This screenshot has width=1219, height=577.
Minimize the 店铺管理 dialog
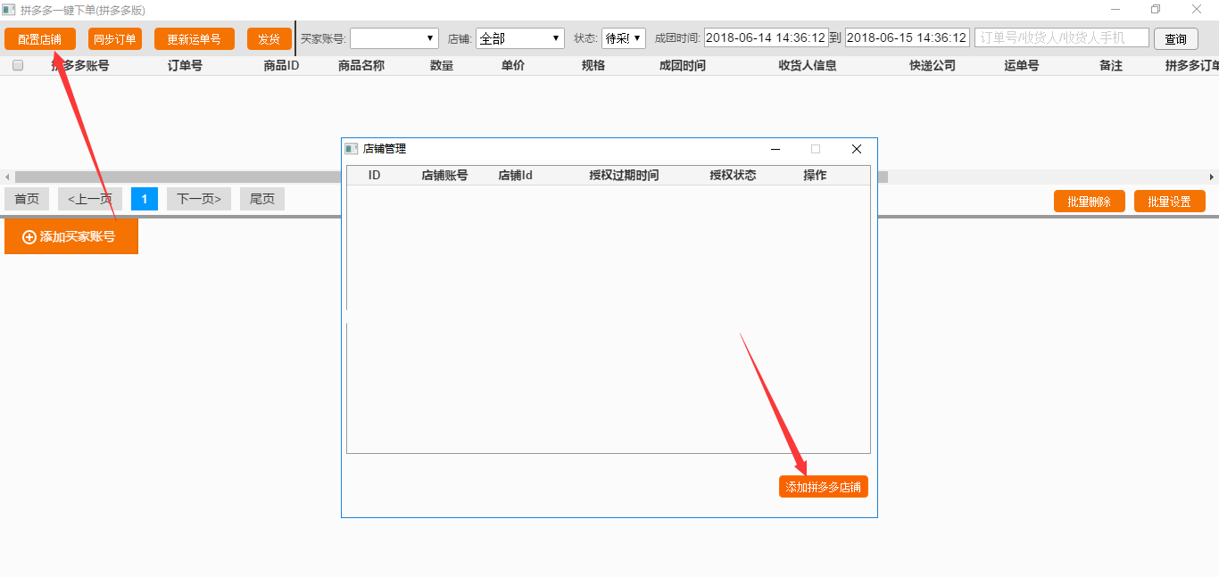775,149
